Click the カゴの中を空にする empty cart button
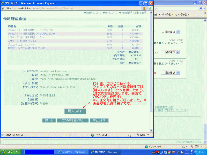This screenshot has height=155, width=207. (x=72, y=120)
